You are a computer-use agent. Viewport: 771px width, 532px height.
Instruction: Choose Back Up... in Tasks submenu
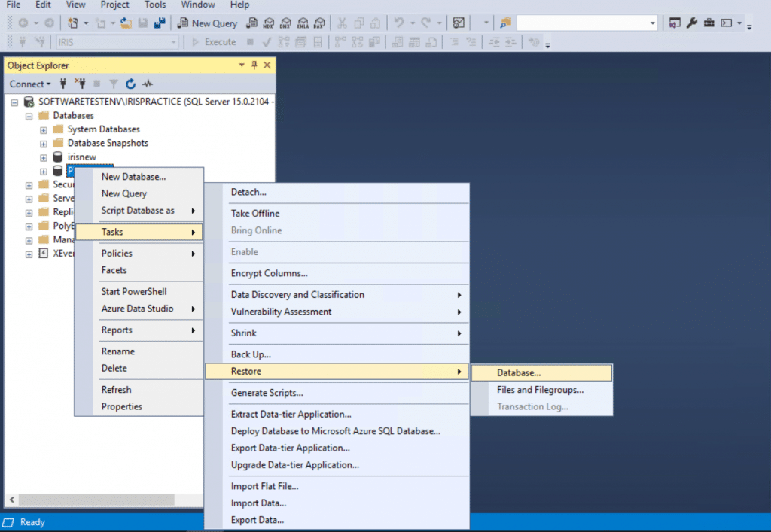(337, 354)
